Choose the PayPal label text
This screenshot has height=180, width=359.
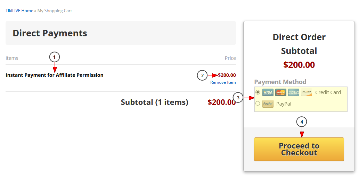[284, 104]
